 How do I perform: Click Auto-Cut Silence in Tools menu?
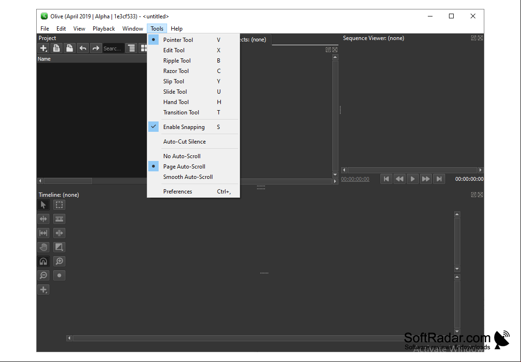pyautogui.click(x=193, y=142)
